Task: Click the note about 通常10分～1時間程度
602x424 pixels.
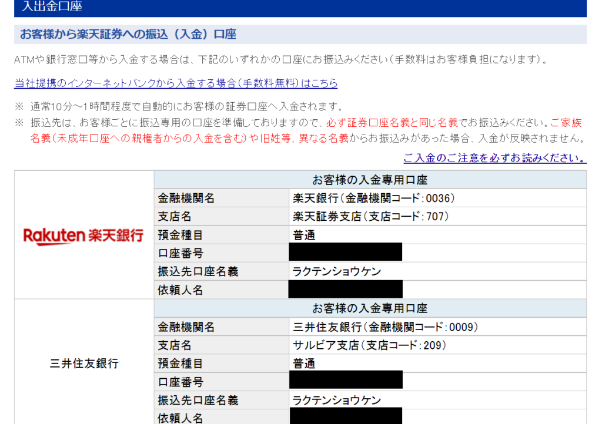Action: (x=186, y=106)
